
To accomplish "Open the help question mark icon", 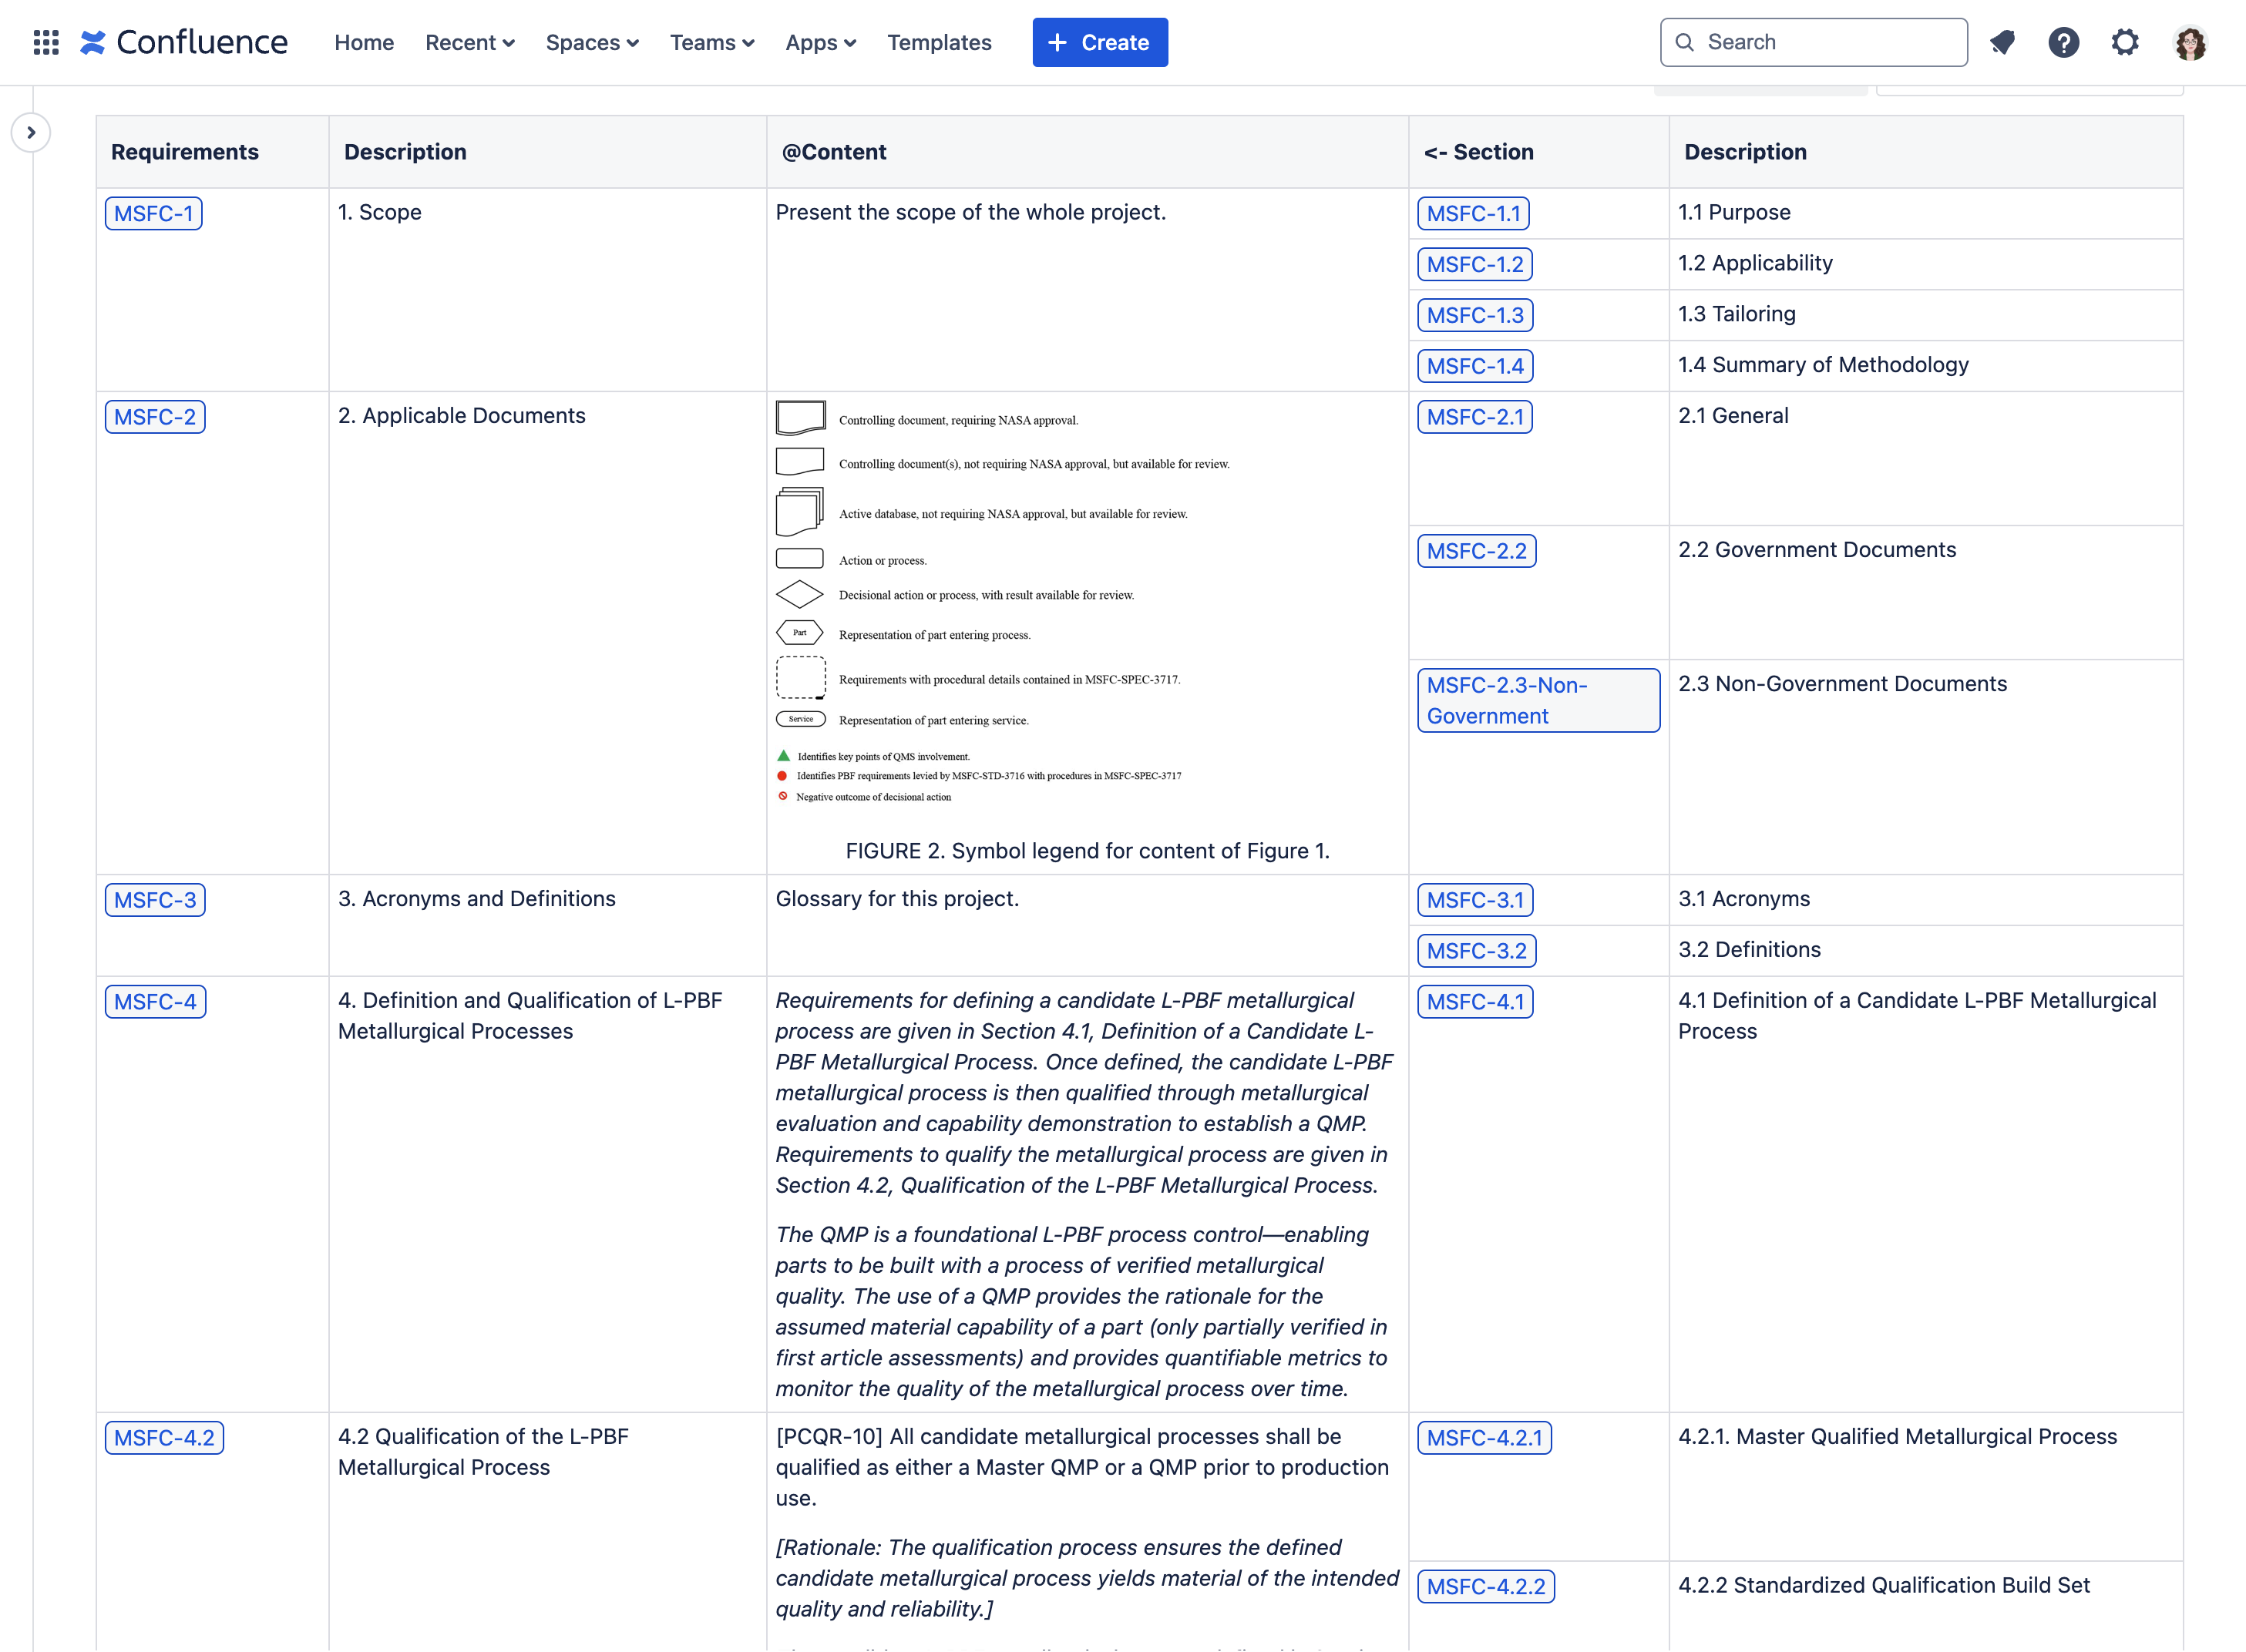I will (2066, 42).
